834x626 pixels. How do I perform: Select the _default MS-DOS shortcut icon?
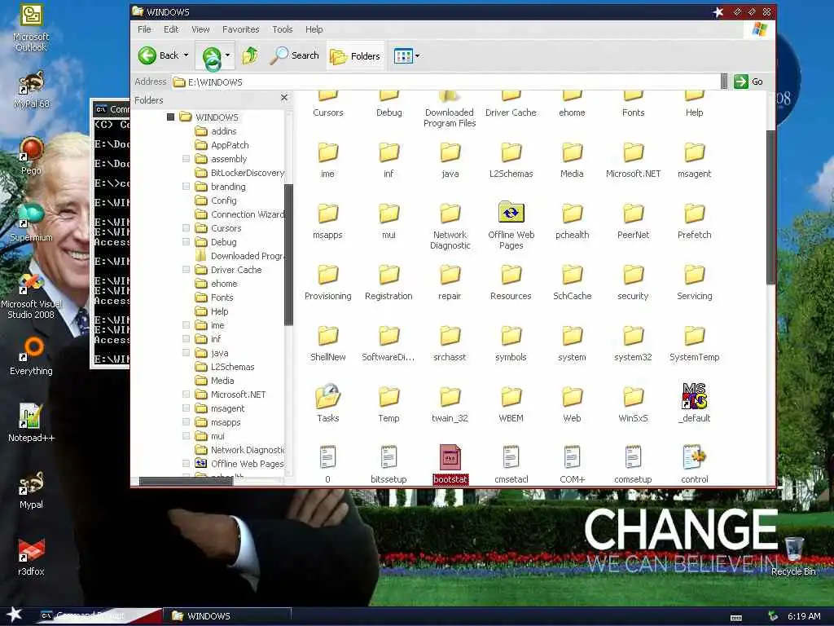click(x=694, y=396)
